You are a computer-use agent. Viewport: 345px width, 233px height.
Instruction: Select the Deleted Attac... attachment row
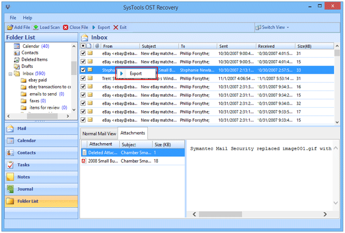(133, 153)
